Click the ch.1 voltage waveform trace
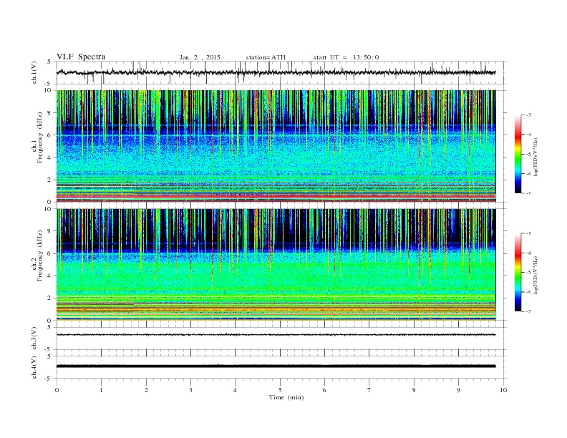 [x=276, y=72]
